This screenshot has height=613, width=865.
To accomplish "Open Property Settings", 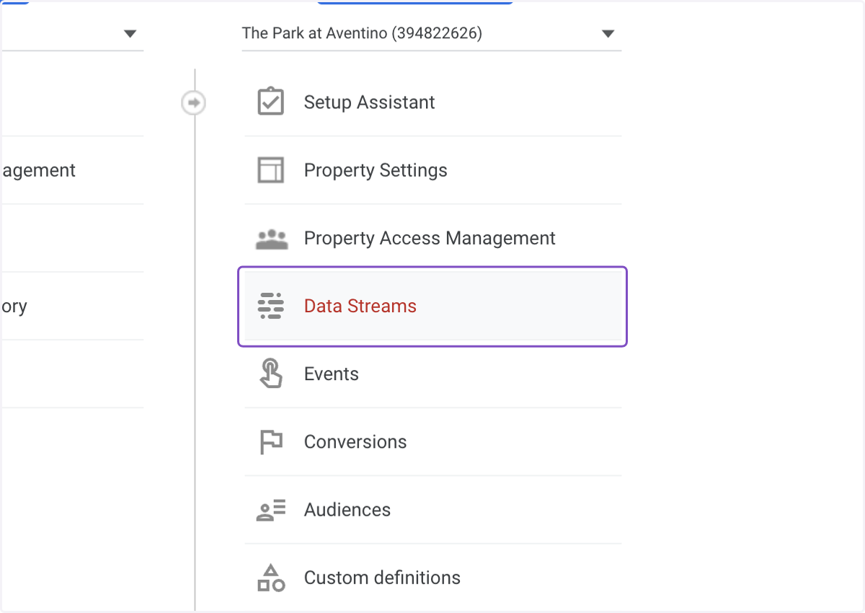I will pyautogui.click(x=432, y=170).
